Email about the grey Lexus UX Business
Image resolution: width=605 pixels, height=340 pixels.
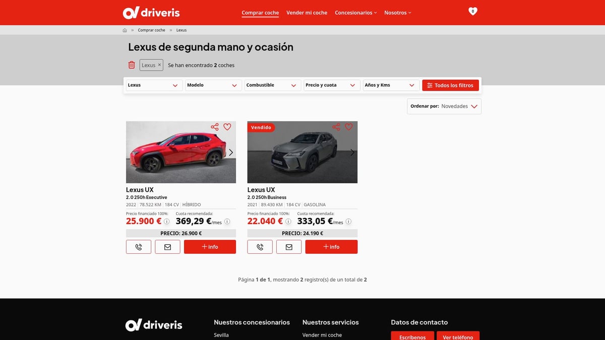click(289, 247)
